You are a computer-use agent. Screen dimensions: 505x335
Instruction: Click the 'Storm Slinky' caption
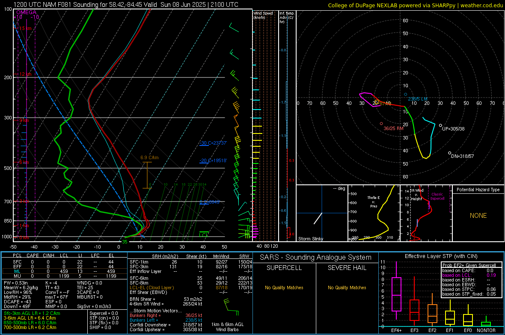310,239
